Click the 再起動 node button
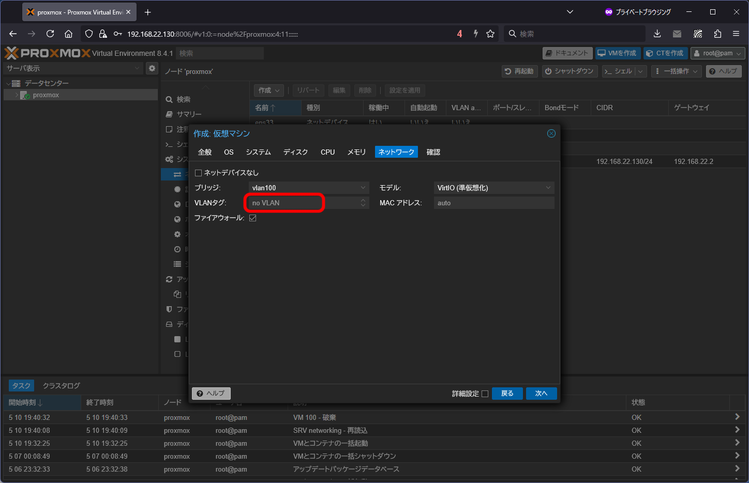 (x=520, y=71)
